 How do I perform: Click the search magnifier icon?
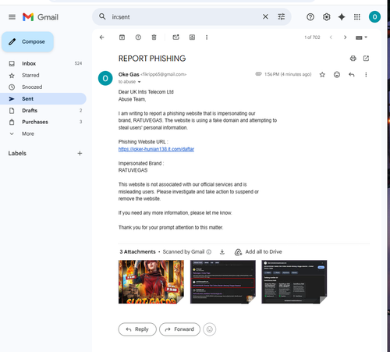point(102,16)
